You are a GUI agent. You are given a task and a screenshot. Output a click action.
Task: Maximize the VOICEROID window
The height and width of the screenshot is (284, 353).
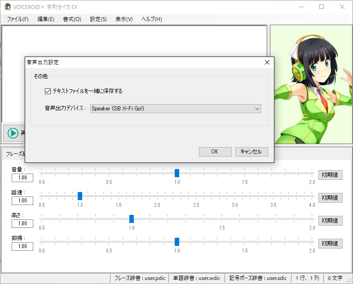pos(322,7)
